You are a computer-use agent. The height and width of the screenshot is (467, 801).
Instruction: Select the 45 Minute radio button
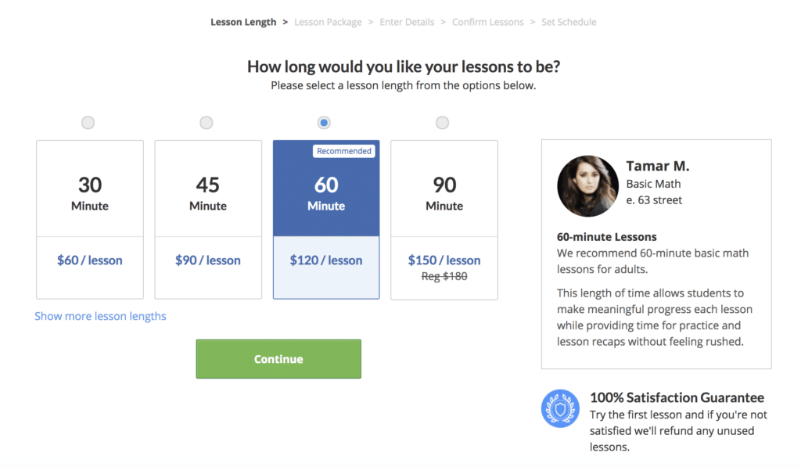[206, 122]
